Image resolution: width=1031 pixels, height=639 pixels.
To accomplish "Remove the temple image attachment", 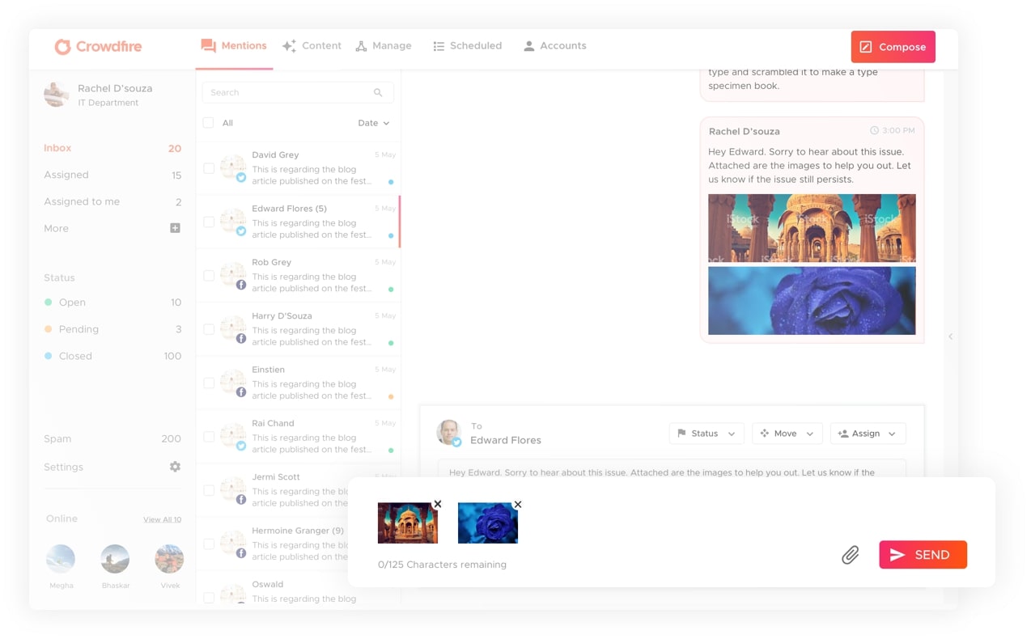I will click(x=438, y=504).
